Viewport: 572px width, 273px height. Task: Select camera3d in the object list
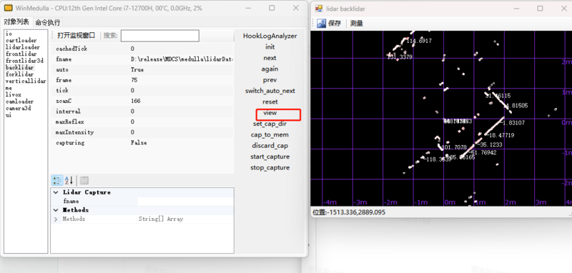click(x=19, y=108)
